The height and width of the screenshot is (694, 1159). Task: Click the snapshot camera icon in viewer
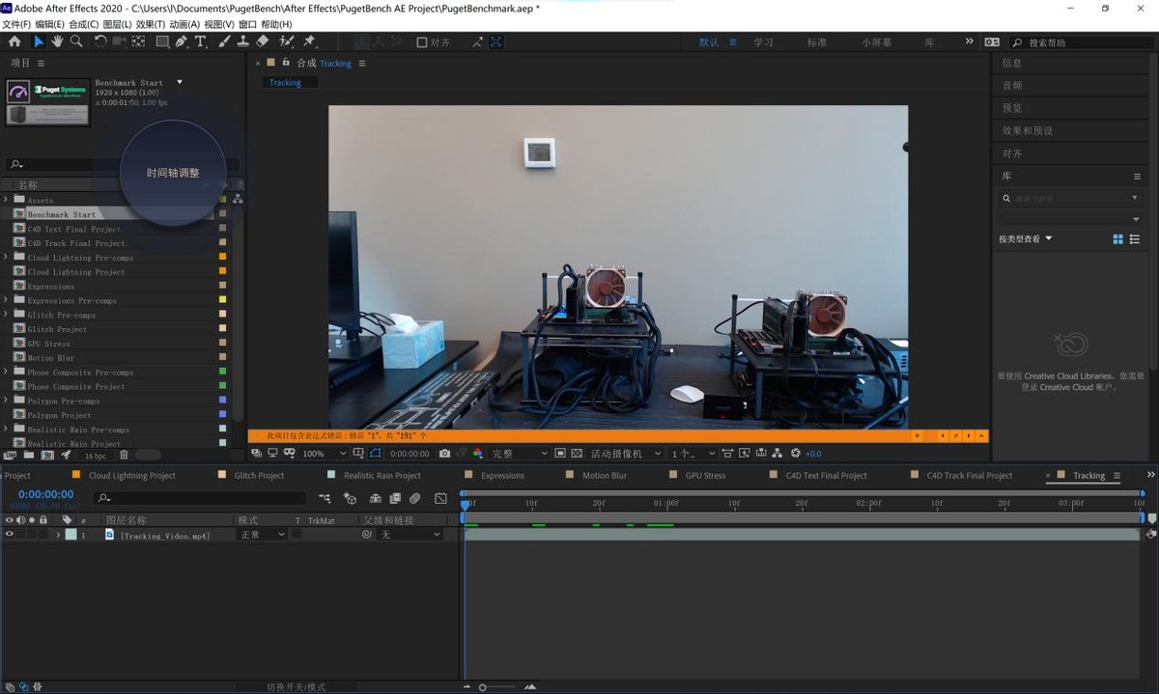click(x=444, y=454)
